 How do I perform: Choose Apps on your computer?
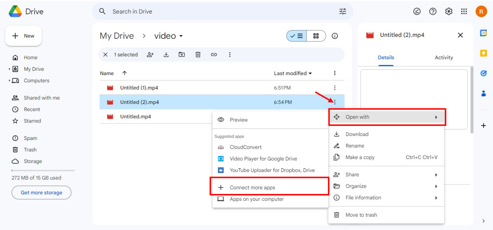[270, 199]
